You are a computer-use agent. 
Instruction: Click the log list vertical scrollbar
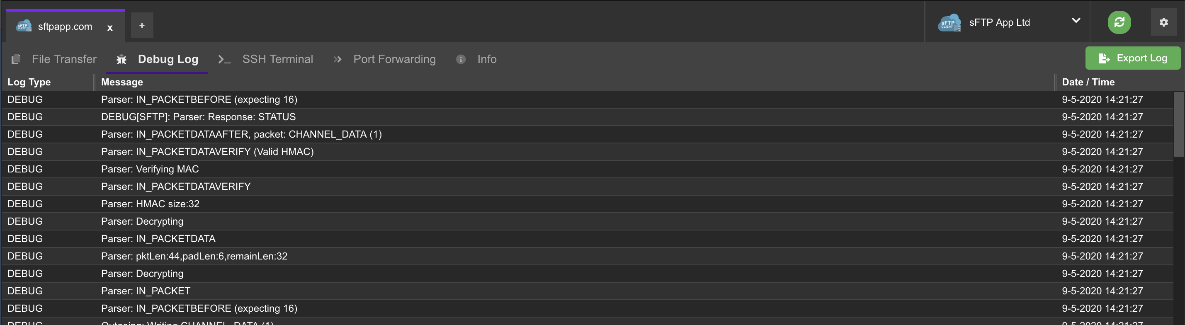tap(1178, 124)
